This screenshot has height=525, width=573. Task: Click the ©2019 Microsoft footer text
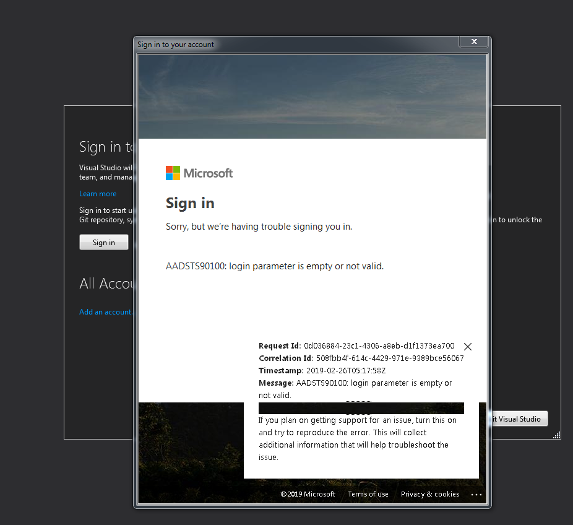308,494
